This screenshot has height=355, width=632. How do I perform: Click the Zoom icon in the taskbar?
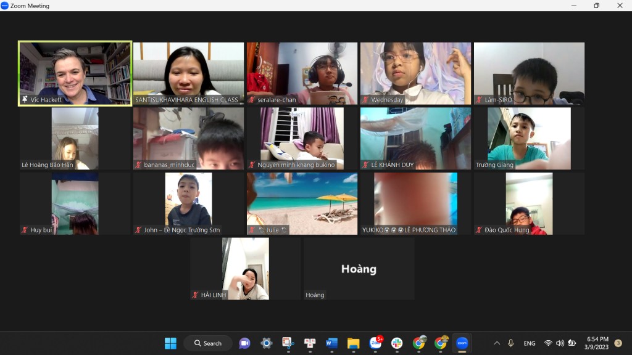(x=462, y=343)
